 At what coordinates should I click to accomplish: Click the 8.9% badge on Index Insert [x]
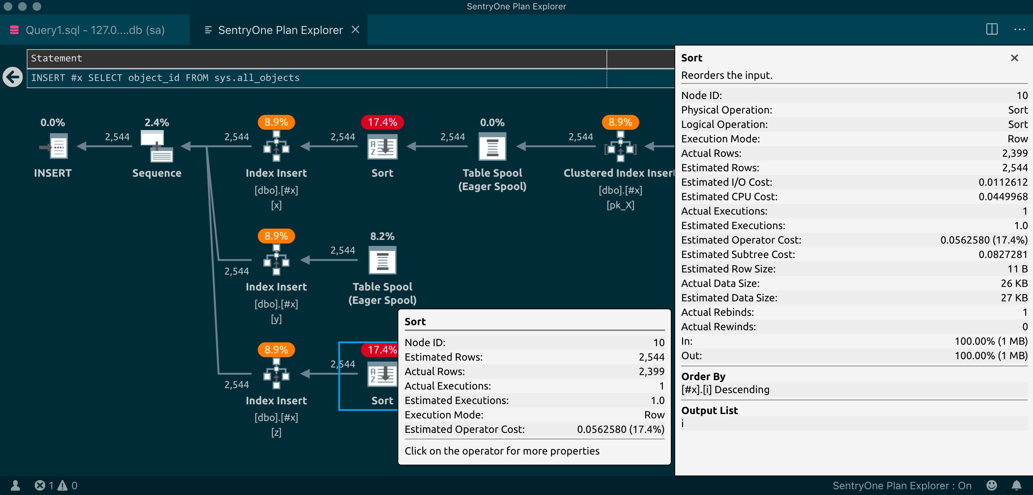point(276,122)
